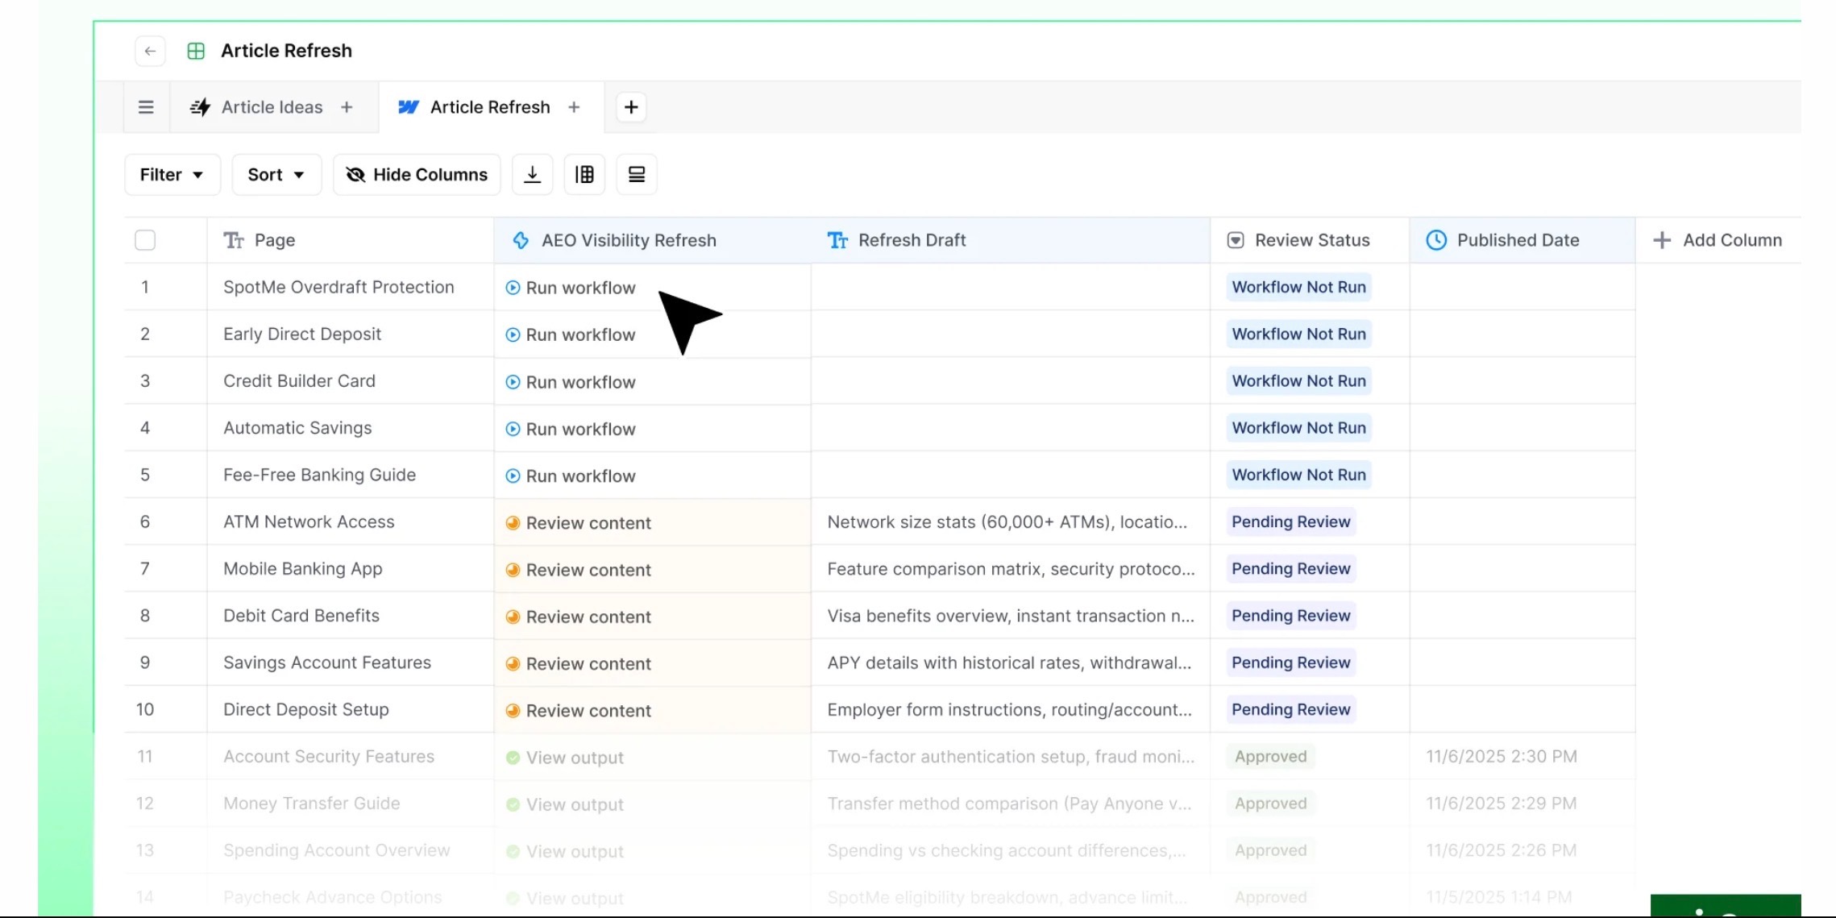
Task: Select the Debit Card Benefits page cell
Action: [x=351, y=616]
